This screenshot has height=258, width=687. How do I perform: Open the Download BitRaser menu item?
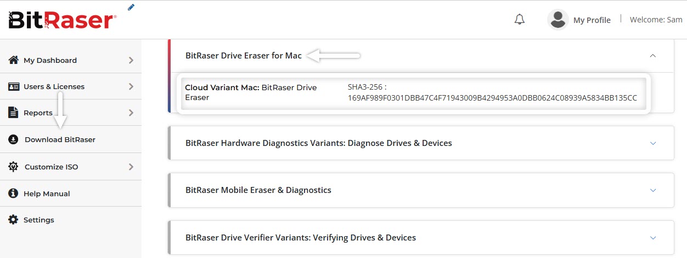[71, 139]
